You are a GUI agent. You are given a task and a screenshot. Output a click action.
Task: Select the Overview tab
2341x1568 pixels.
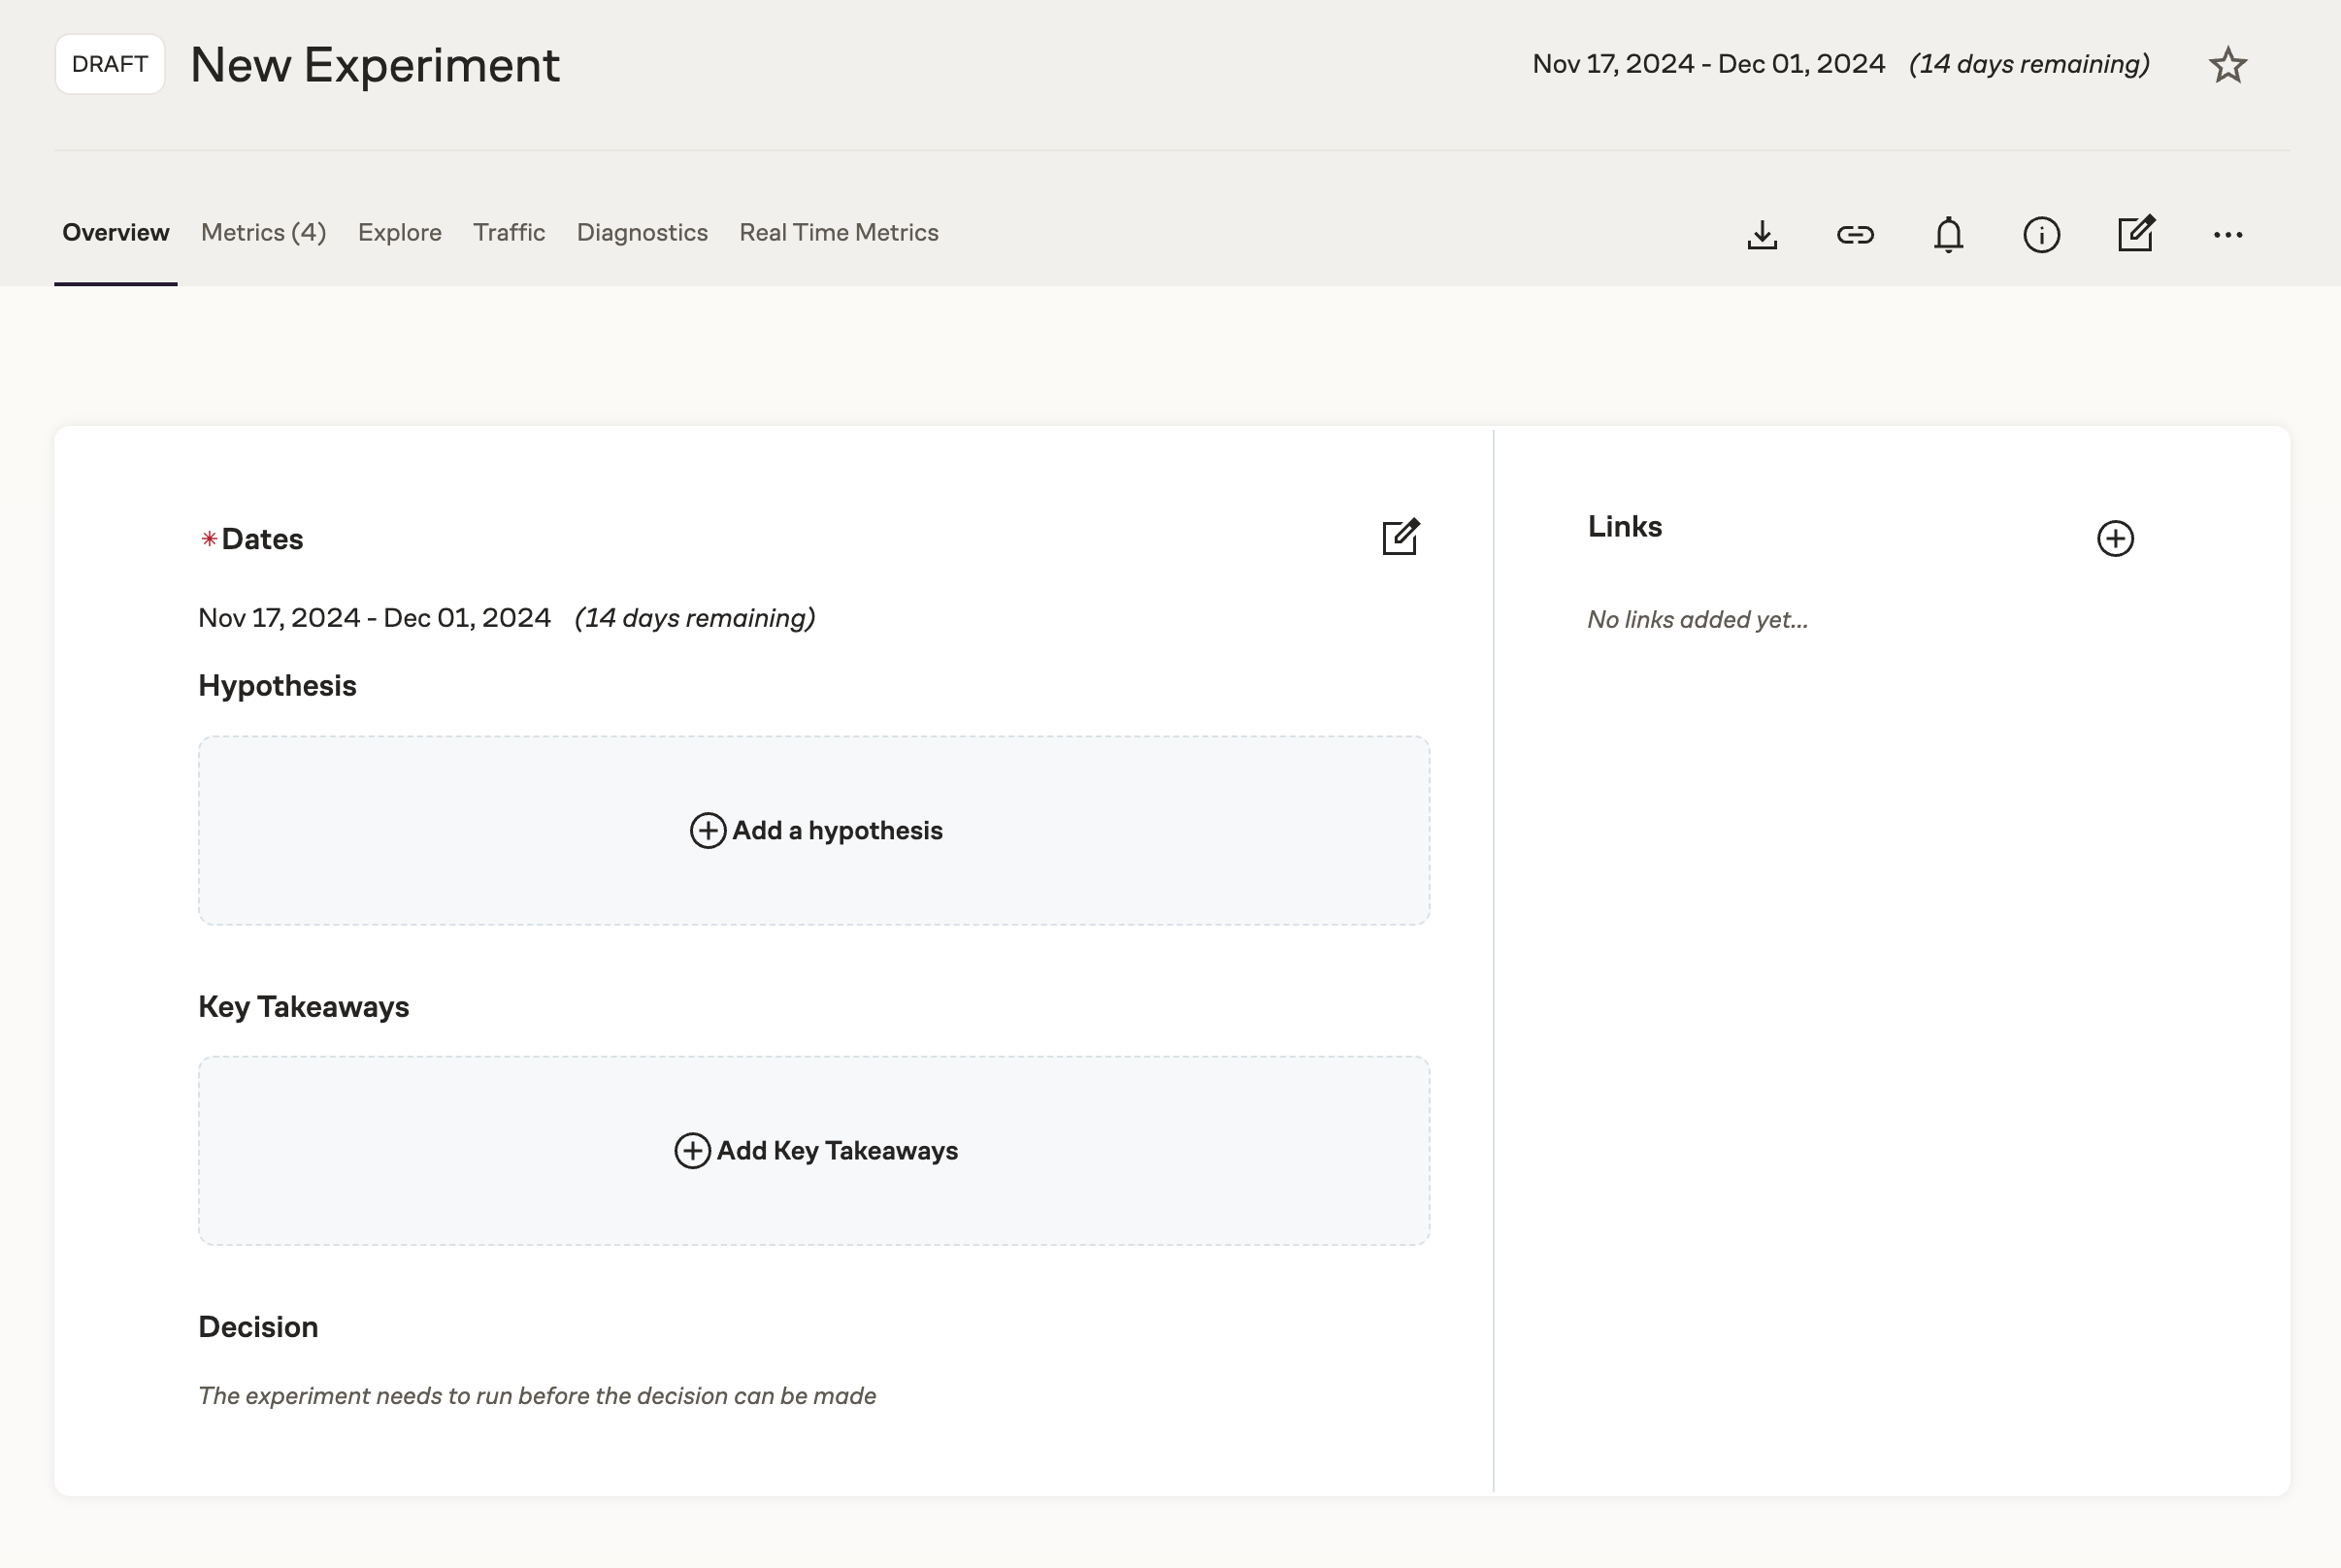click(115, 233)
